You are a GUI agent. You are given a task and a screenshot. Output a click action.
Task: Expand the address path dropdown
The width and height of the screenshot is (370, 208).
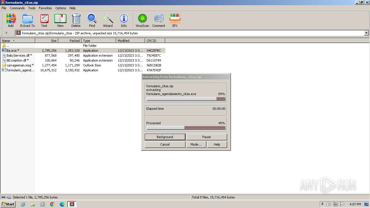[367, 33]
